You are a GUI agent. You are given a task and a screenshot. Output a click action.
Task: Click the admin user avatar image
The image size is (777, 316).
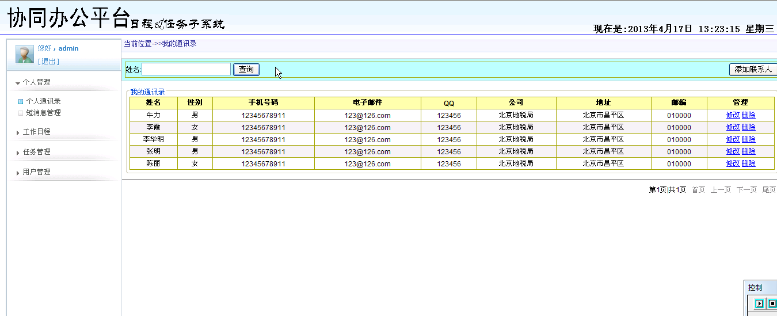point(24,54)
